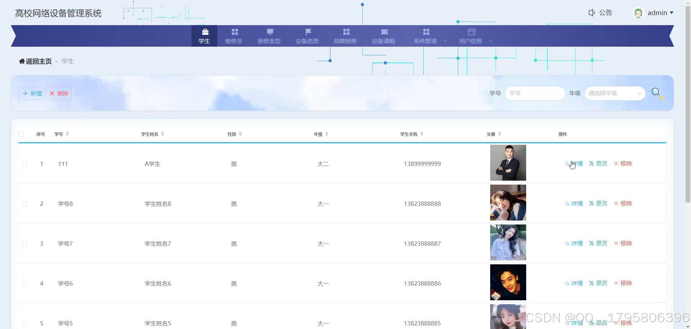Viewport: 691px width, 329px height.
Task: Click the 删除 delete button
Action: (59, 93)
